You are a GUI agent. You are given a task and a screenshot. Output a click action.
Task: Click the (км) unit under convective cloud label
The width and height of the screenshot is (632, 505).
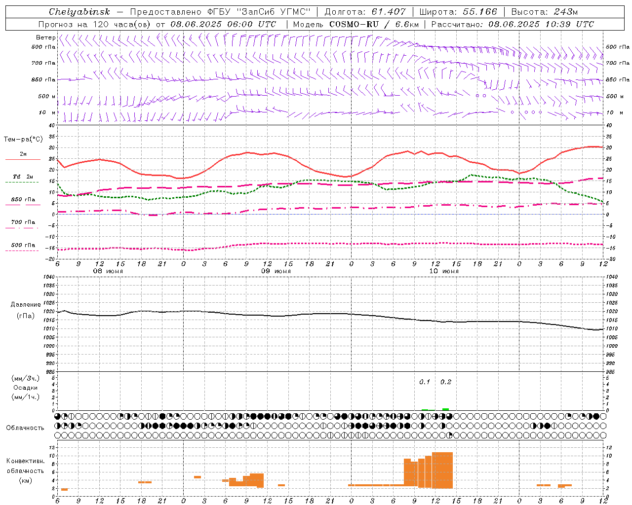[25, 480]
